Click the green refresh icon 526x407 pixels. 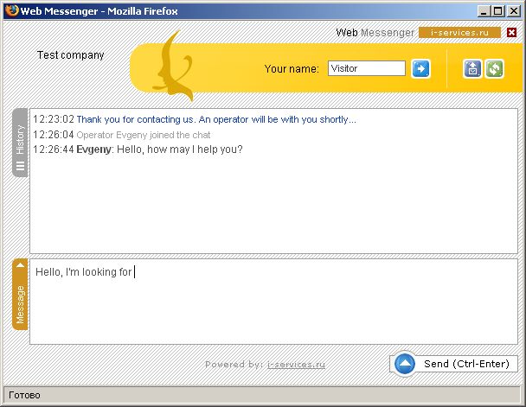coord(494,68)
